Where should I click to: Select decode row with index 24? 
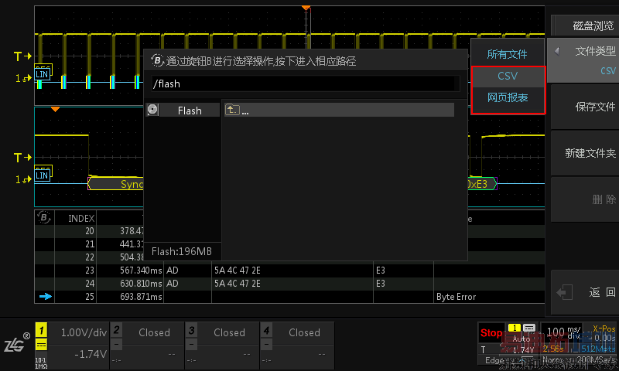pos(289,284)
